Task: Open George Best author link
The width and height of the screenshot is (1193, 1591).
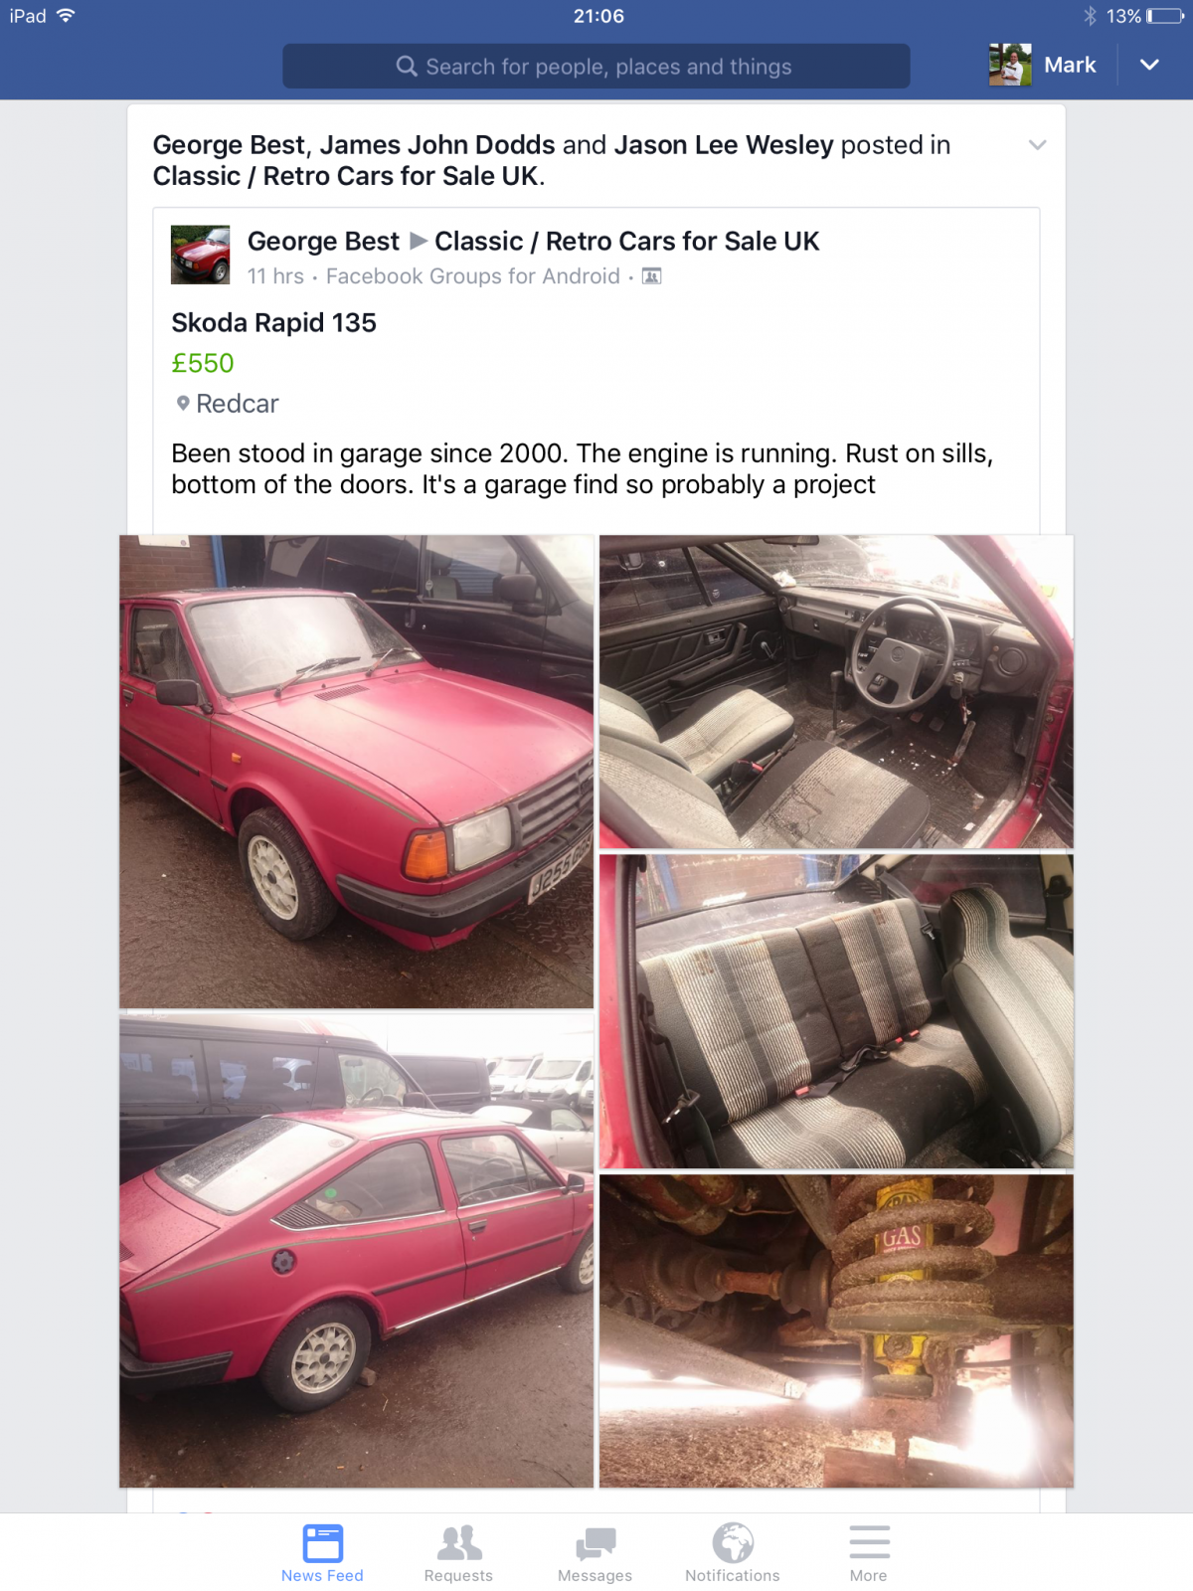Action: 323,242
